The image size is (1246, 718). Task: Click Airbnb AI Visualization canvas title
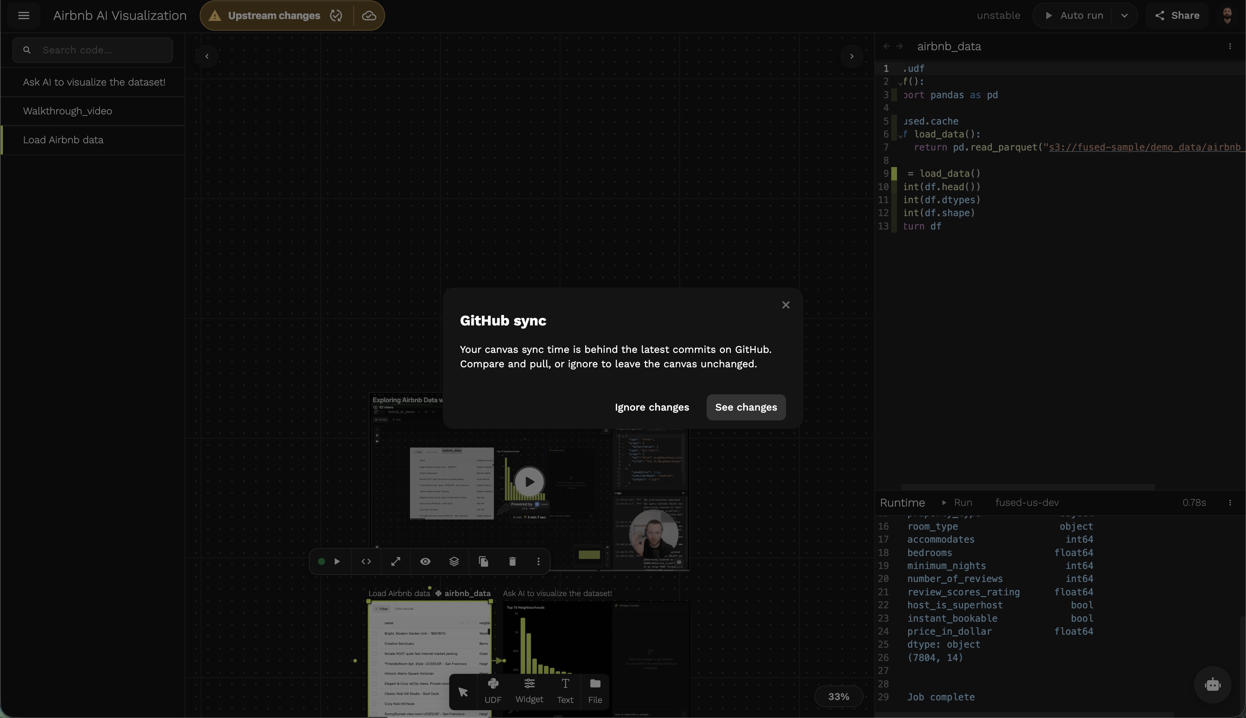tap(120, 15)
